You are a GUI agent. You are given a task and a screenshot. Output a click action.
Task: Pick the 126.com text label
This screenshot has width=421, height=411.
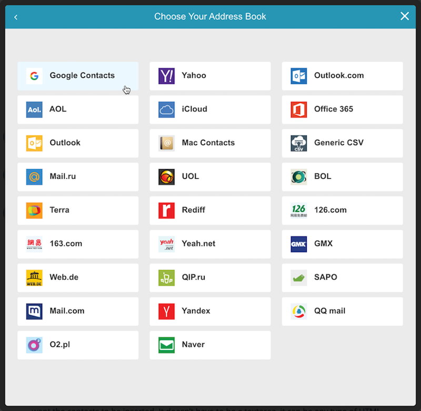pos(330,210)
